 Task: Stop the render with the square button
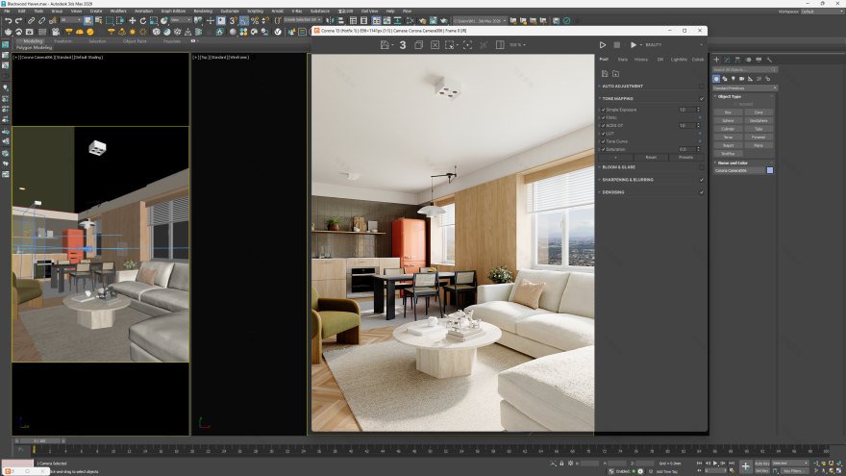[617, 45]
